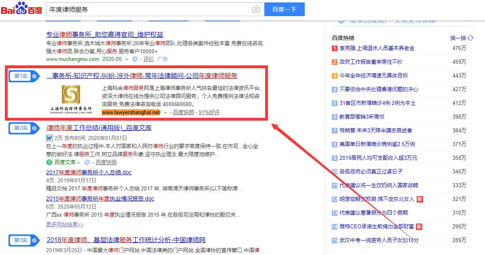Expand the arrow next to 百度文库 source
Screen dimensions: 485x255
pyautogui.click(x=78, y=163)
